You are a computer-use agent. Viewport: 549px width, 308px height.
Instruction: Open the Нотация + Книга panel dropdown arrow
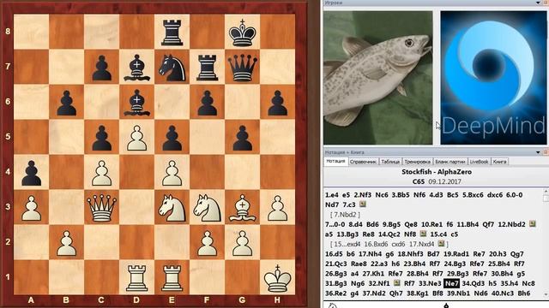tap(538, 152)
